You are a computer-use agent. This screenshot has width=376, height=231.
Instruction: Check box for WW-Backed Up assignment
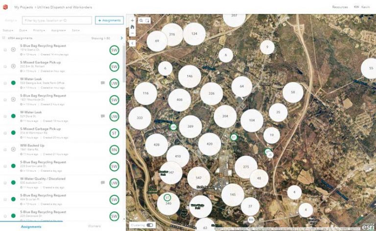click(x=5, y=150)
